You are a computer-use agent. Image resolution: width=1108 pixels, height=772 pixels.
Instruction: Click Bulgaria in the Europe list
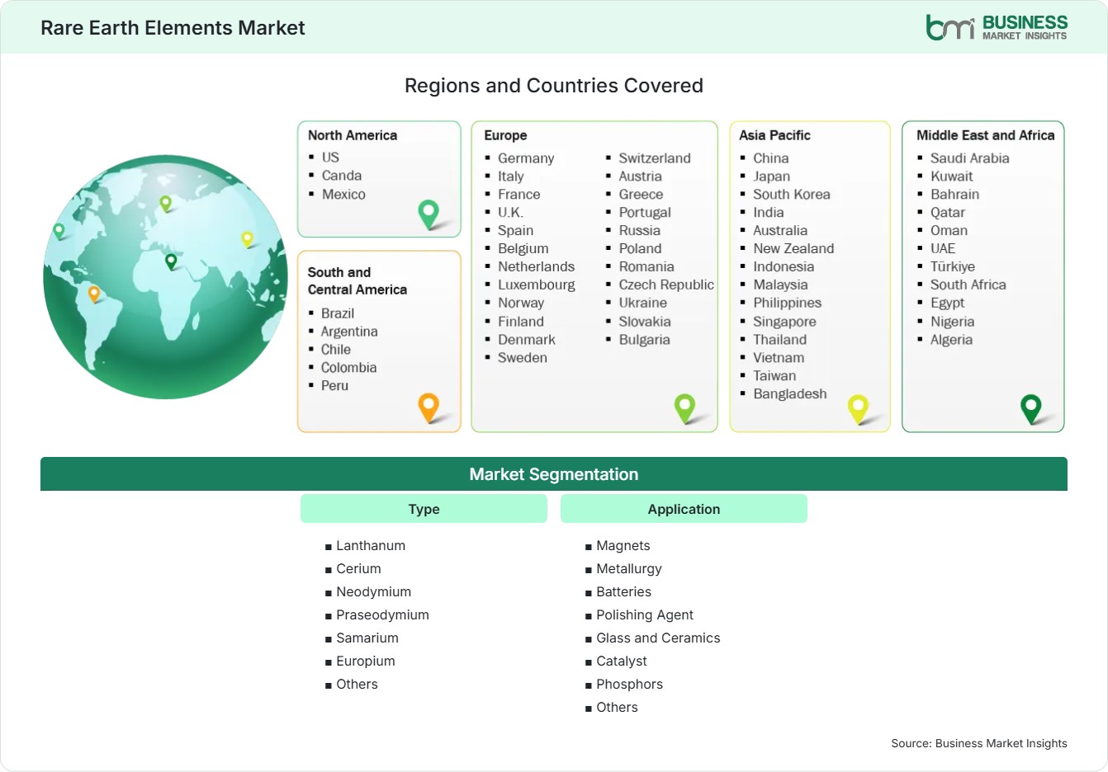645,340
